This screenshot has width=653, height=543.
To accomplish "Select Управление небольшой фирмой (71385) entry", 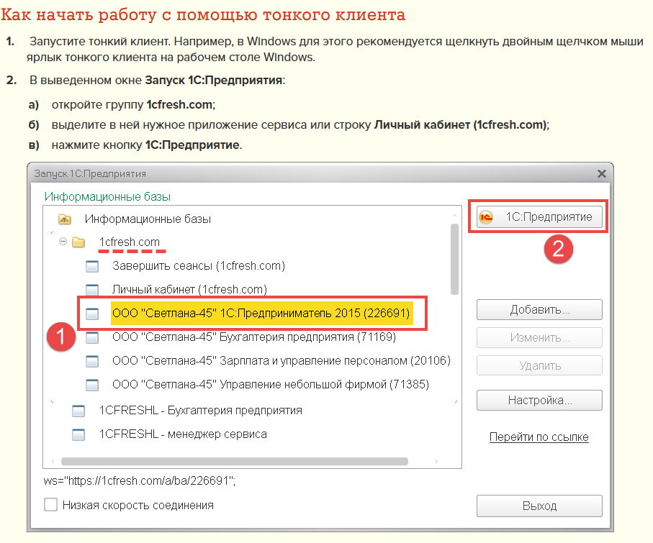I will coord(271,384).
